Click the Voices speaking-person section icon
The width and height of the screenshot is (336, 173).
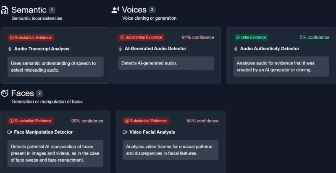[115, 10]
